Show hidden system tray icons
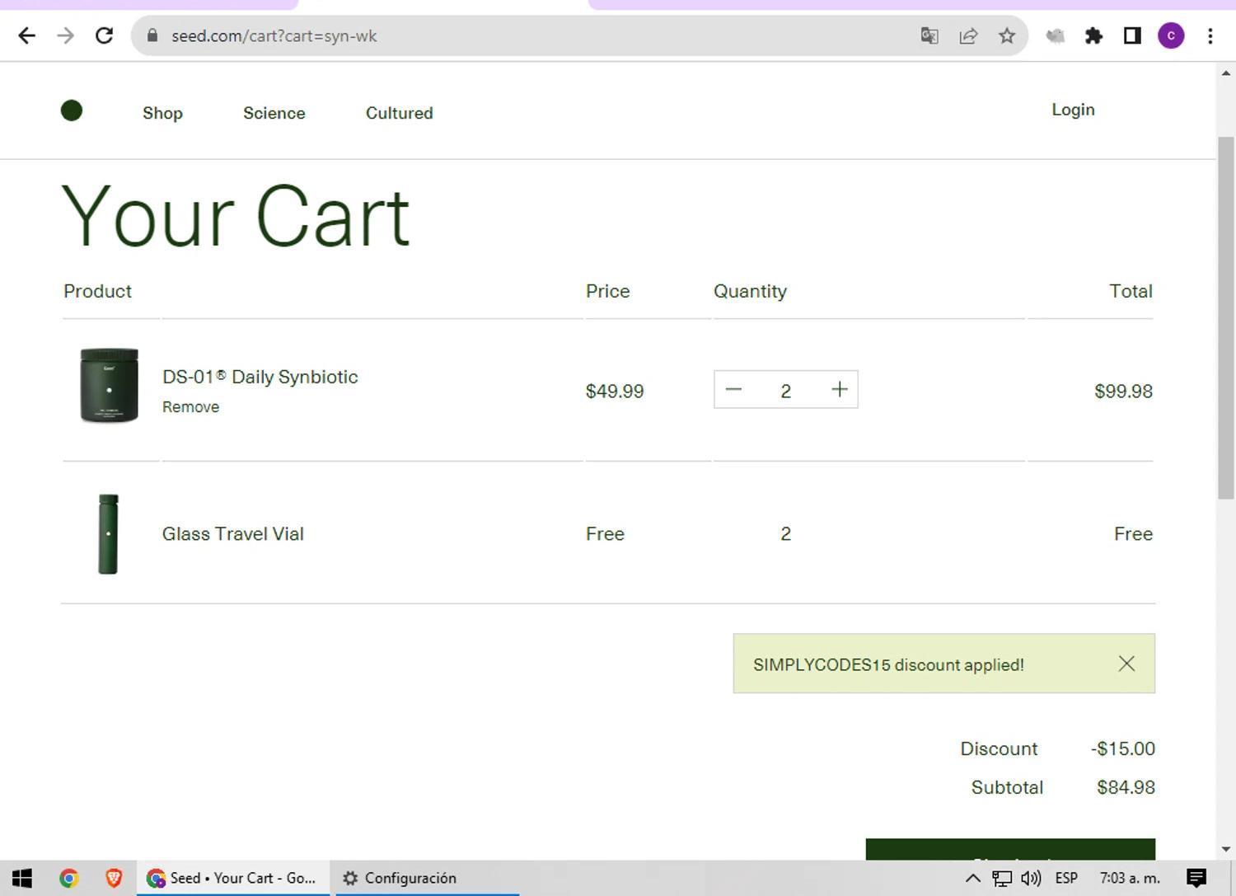This screenshot has width=1236, height=896. (x=972, y=878)
